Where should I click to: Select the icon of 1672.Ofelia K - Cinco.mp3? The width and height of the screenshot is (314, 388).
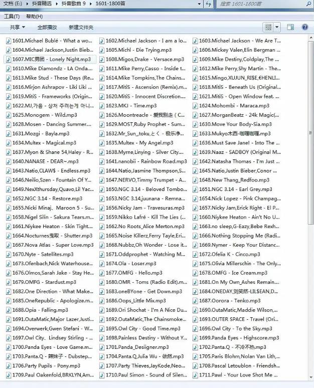pos(195,254)
